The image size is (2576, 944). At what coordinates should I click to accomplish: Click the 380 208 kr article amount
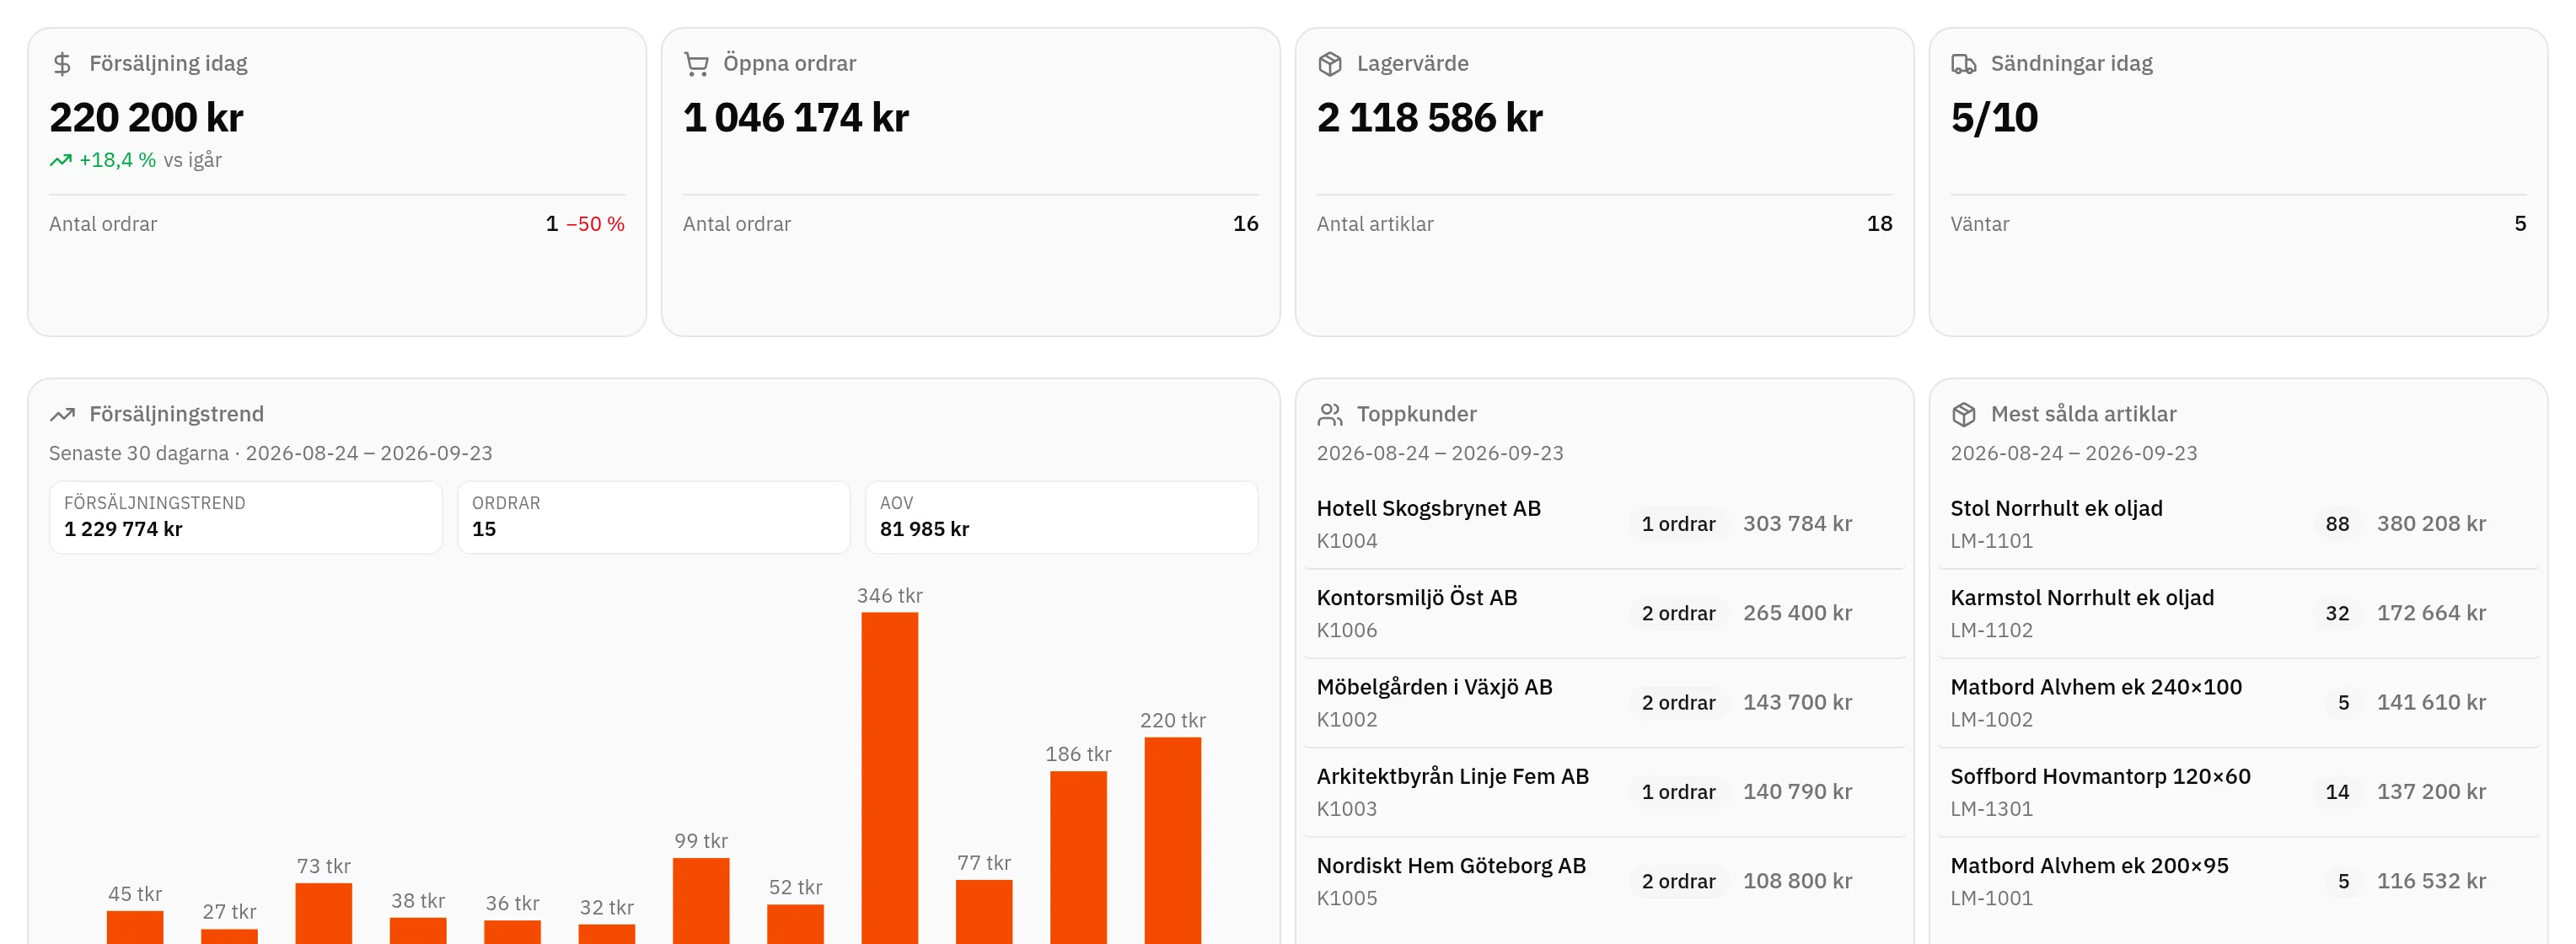coord(2431,524)
